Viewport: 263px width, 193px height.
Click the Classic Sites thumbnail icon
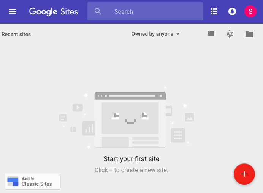pos(13,181)
